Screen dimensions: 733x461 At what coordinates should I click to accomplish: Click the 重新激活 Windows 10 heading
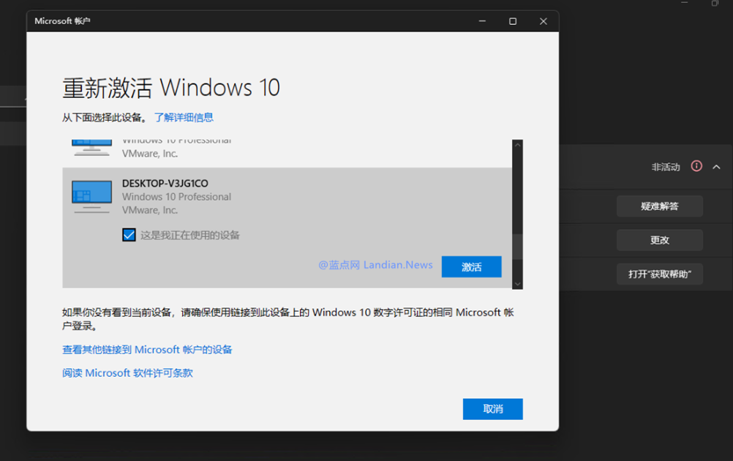pyautogui.click(x=171, y=87)
